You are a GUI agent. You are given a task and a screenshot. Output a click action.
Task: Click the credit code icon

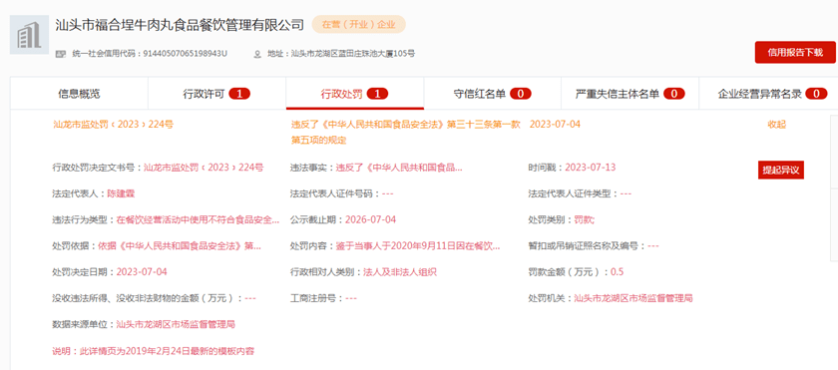pyautogui.click(x=61, y=54)
